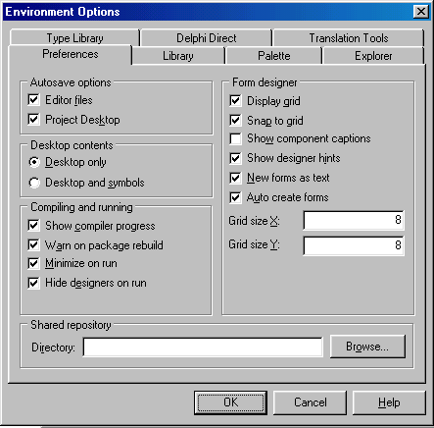Toggle Hide designers on run
The image size is (434, 428).
pyautogui.click(x=34, y=283)
